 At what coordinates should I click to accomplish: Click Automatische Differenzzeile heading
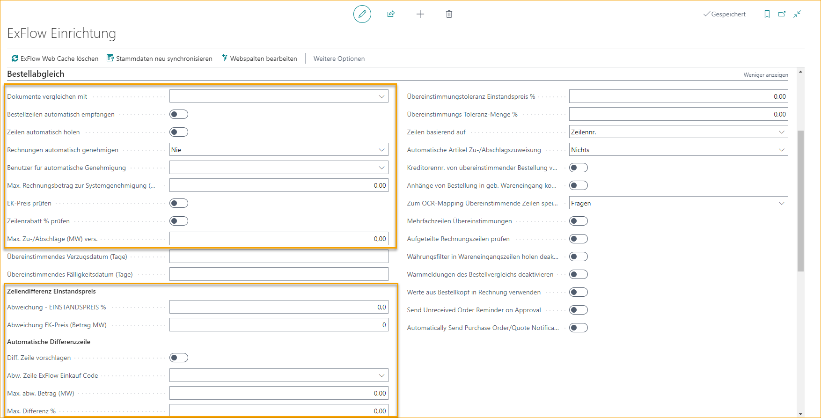49,342
